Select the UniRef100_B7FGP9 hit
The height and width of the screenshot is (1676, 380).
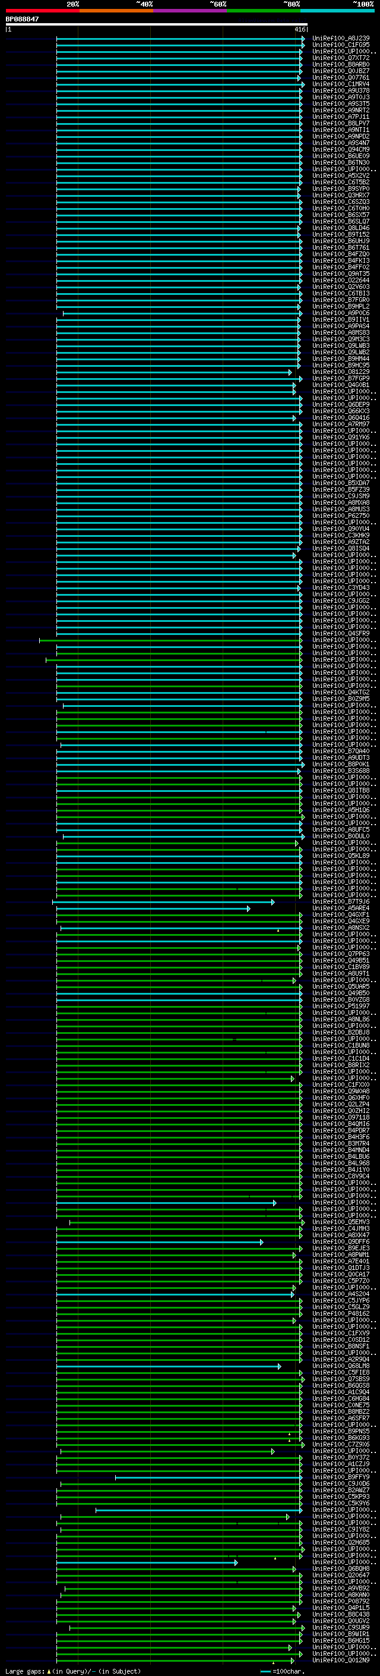341,378
